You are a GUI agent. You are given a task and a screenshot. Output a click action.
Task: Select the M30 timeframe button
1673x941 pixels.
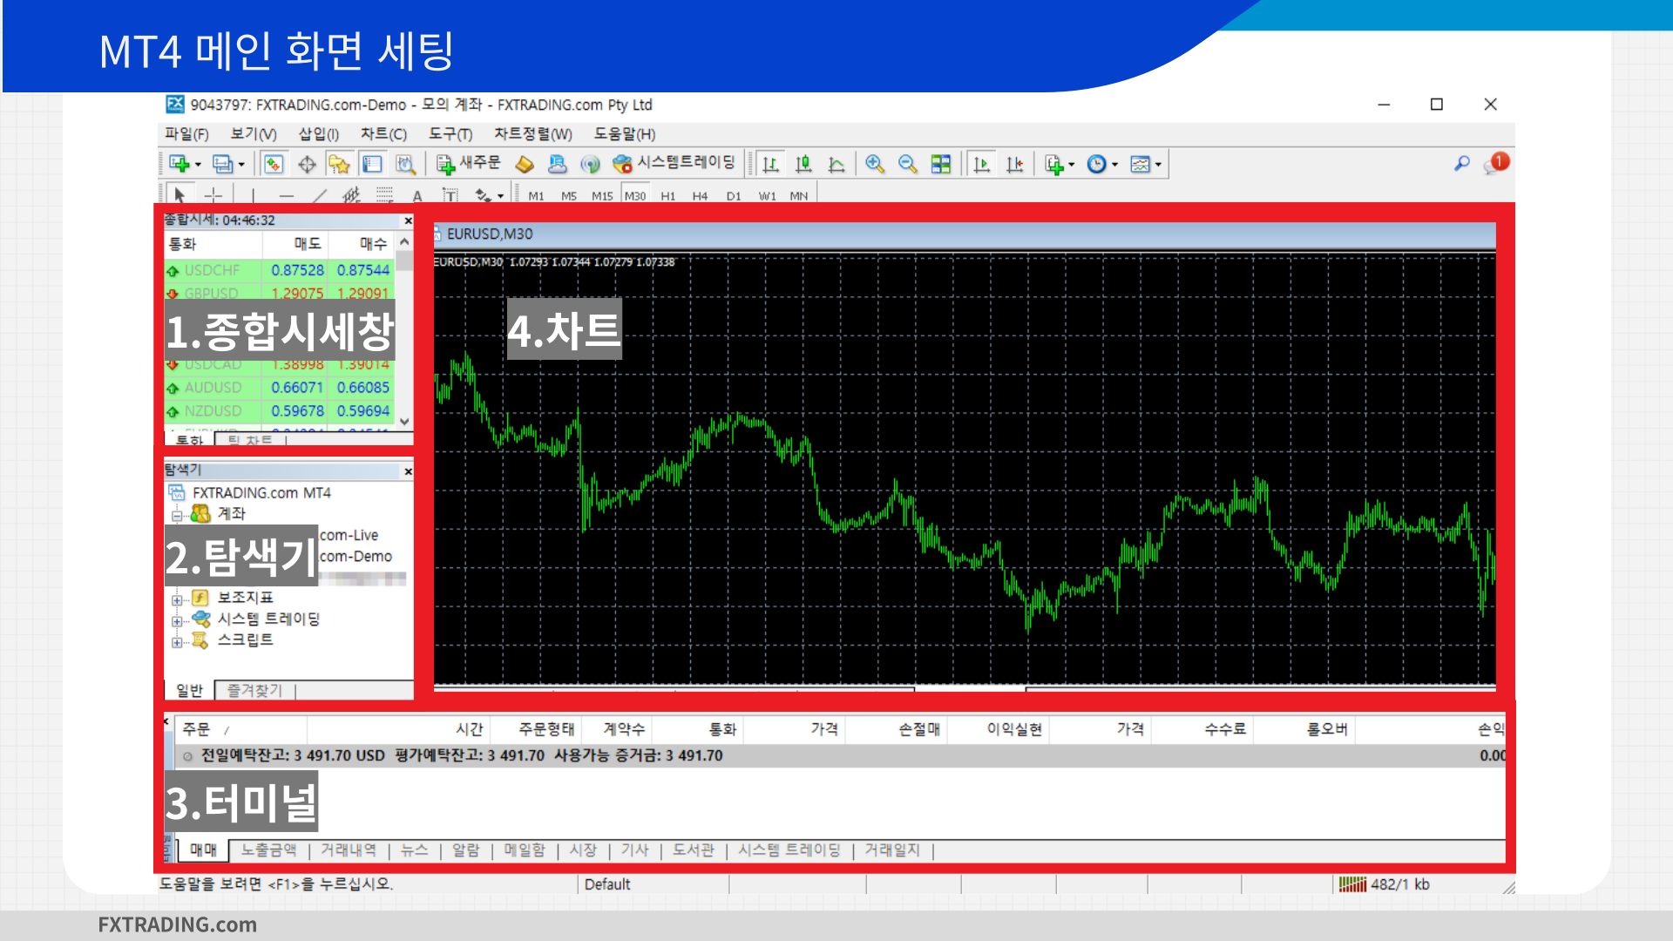tap(635, 196)
